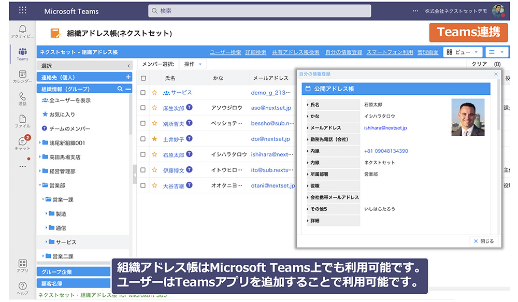
Task: Collapse the 営業一課 folder
Action: click(44, 199)
